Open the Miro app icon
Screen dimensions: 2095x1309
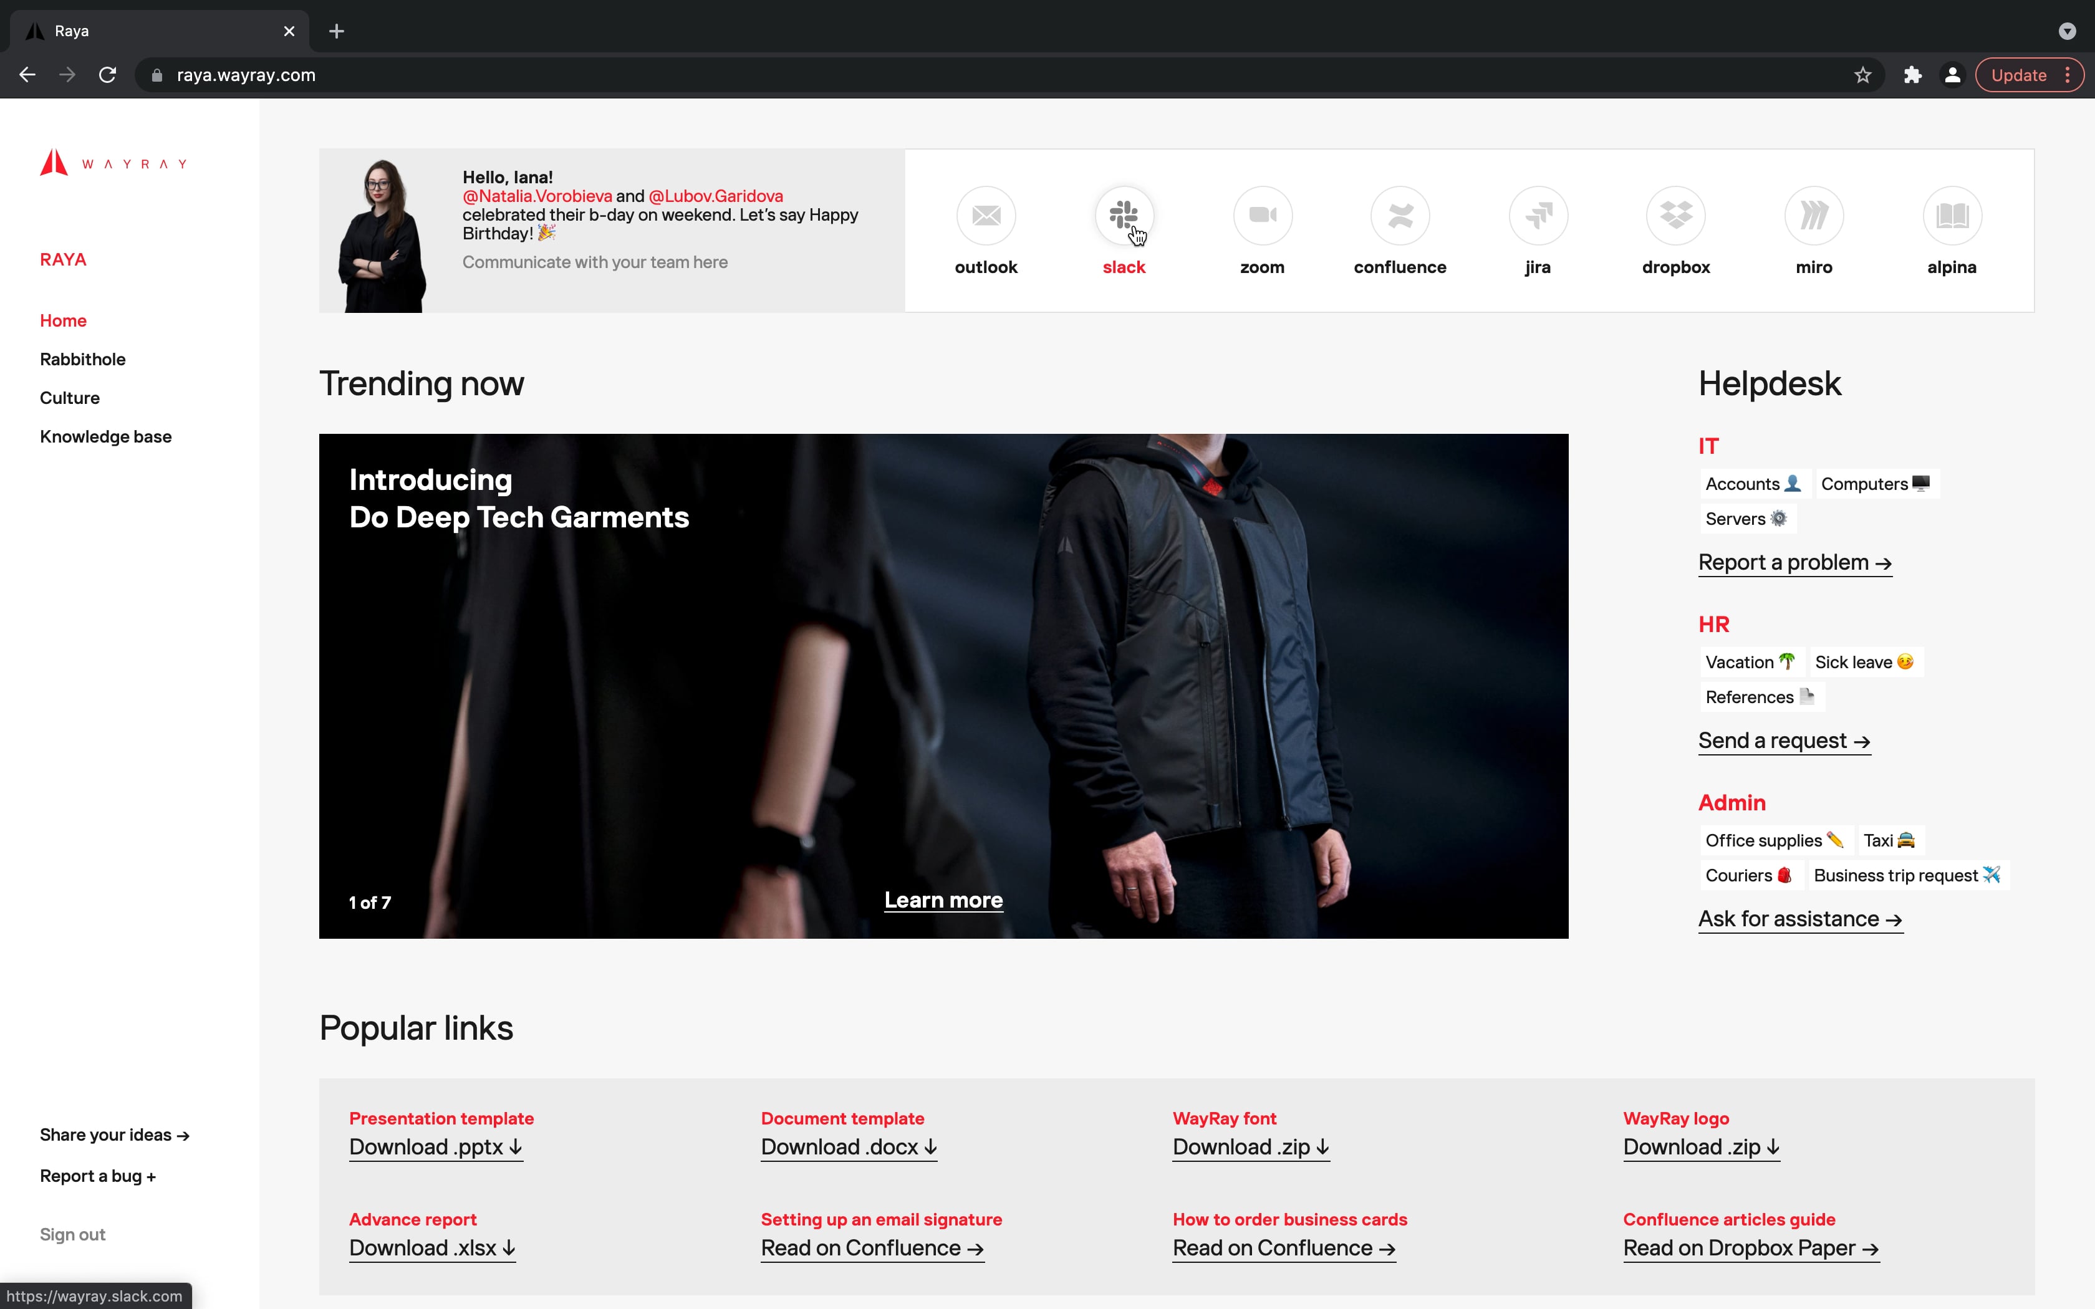(1814, 216)
